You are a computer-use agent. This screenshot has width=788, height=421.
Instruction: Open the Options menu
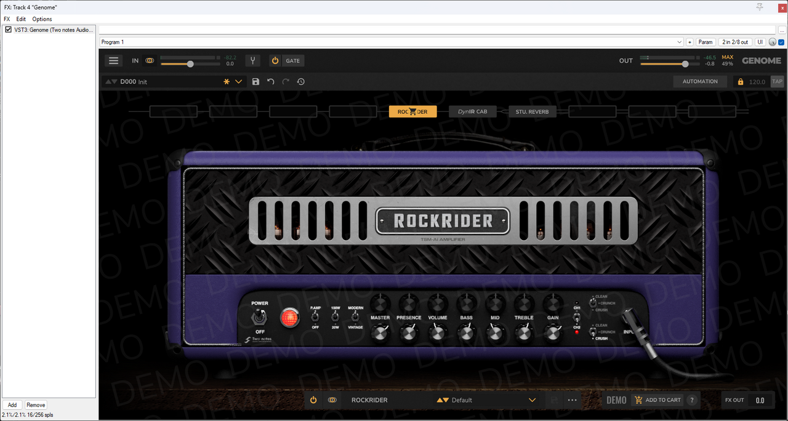[42, 19]
